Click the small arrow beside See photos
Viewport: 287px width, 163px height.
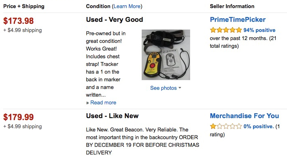(x=180, y=88)
